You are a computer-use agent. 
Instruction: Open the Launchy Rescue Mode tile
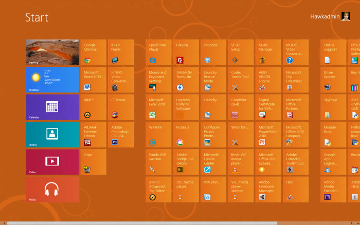[x=213, y=80]
